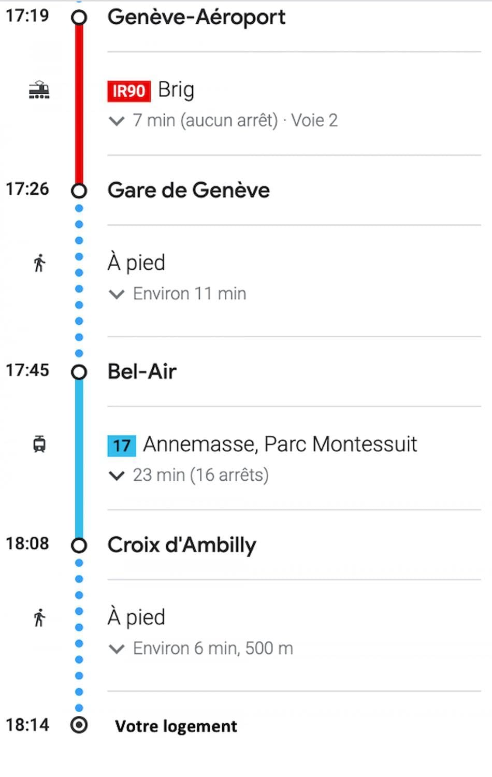Open the Croix d'Ambilly stop
492x777 pixels.
182,545
